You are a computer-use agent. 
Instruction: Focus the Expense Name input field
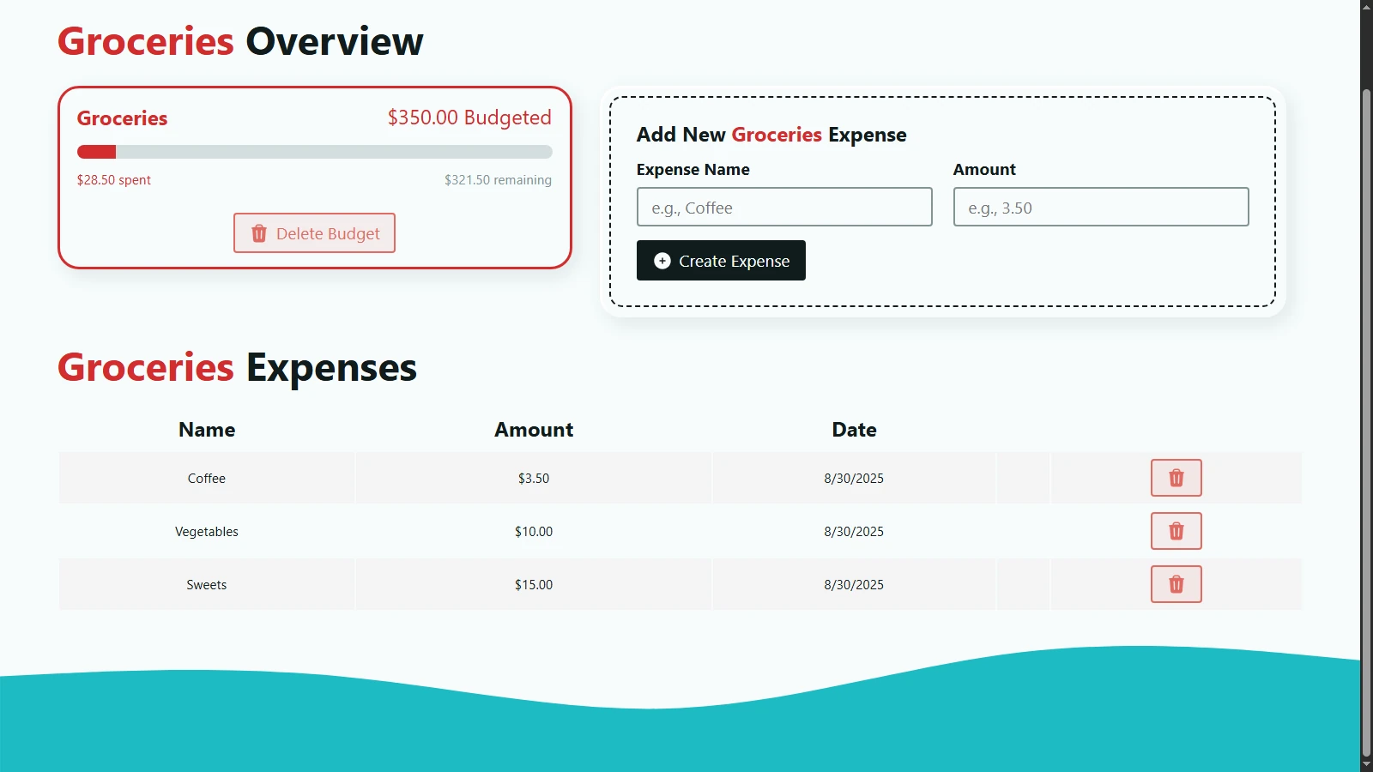(x=783, y=208)
